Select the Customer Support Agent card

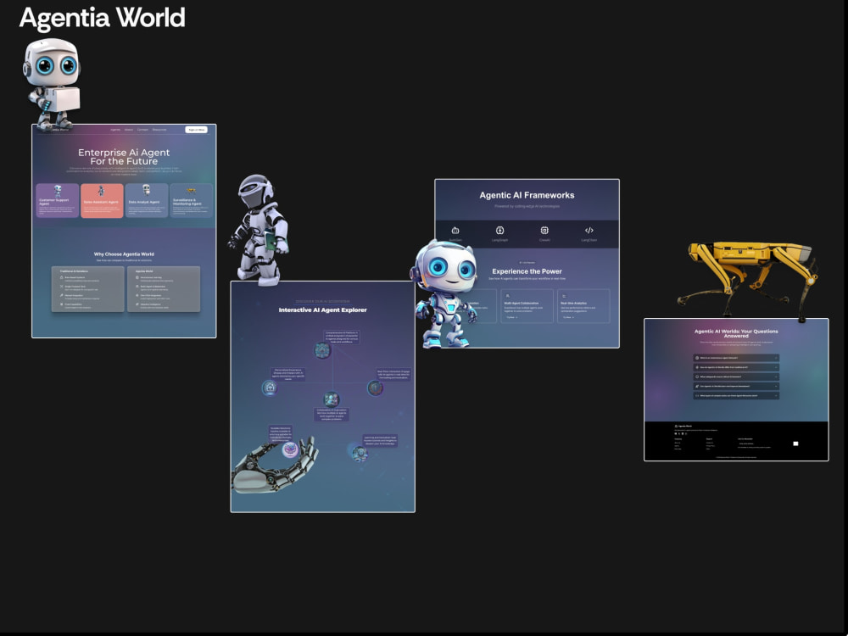click(x=58, y=201)
